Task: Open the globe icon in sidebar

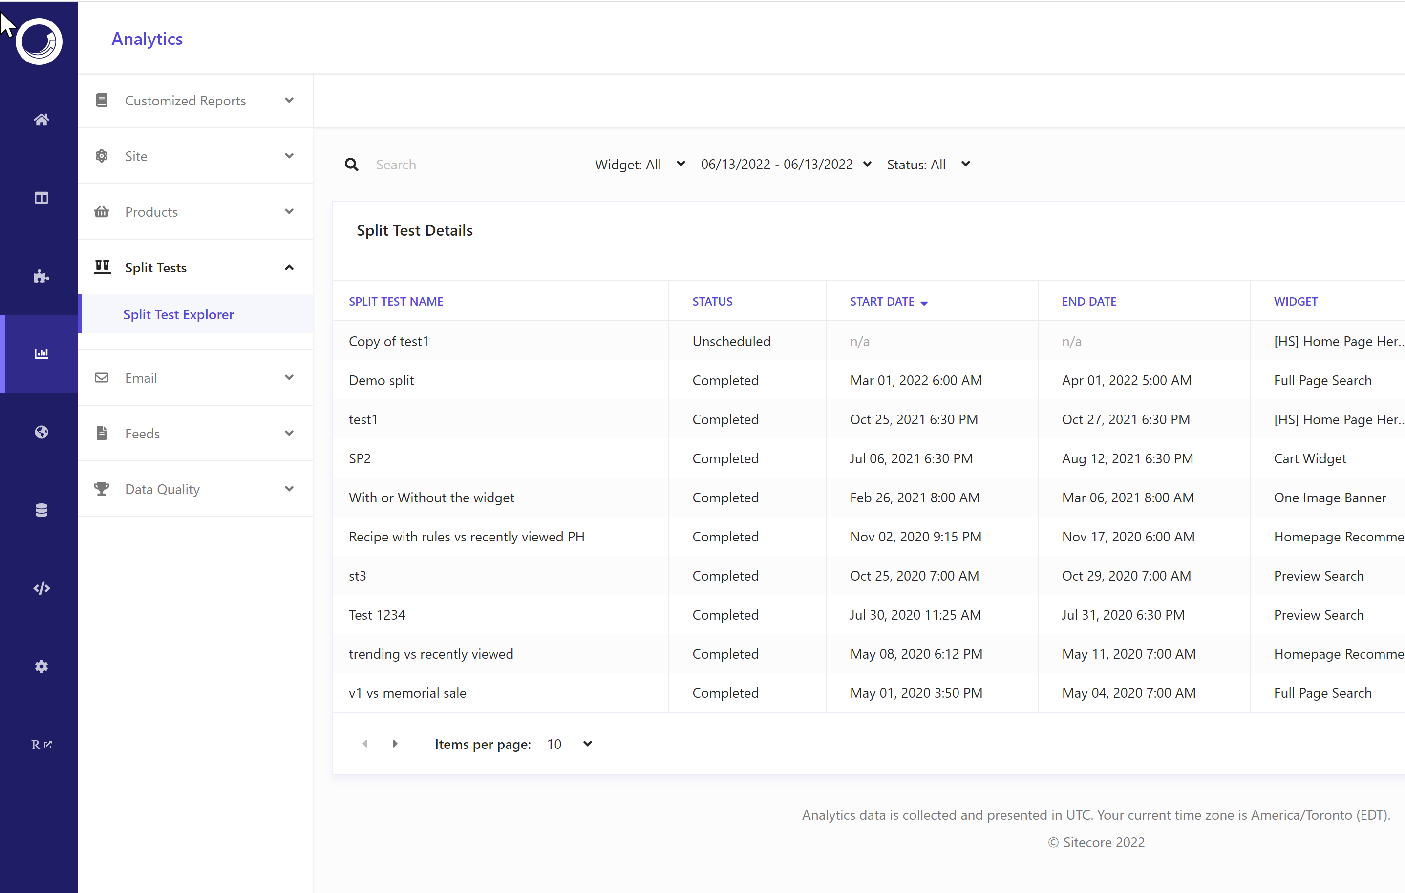Action: tap(41, 432)
